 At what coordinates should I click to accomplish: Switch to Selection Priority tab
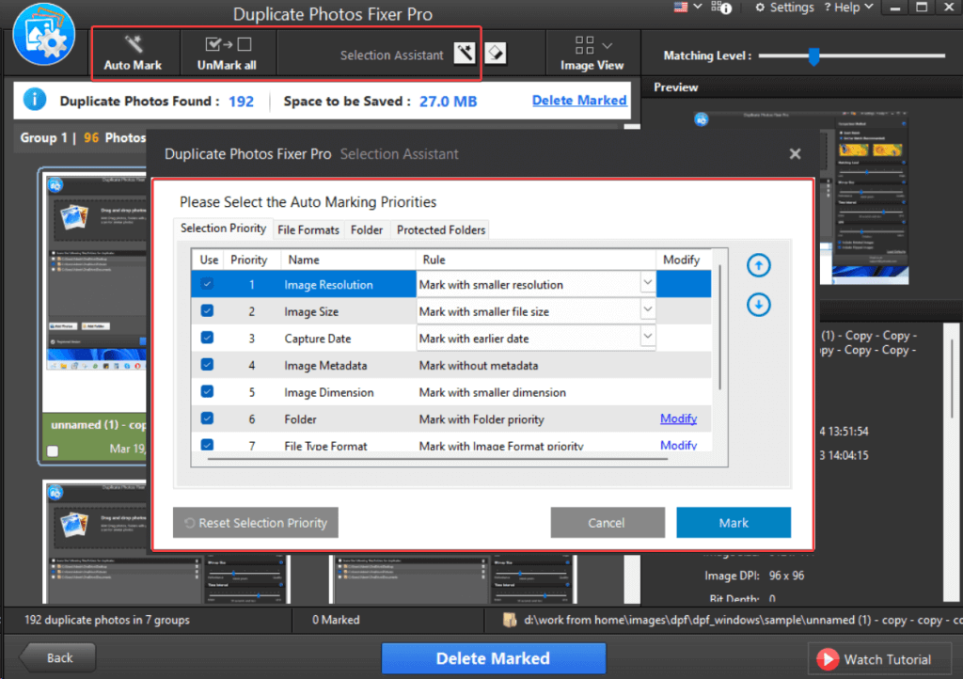pos(223,229)
